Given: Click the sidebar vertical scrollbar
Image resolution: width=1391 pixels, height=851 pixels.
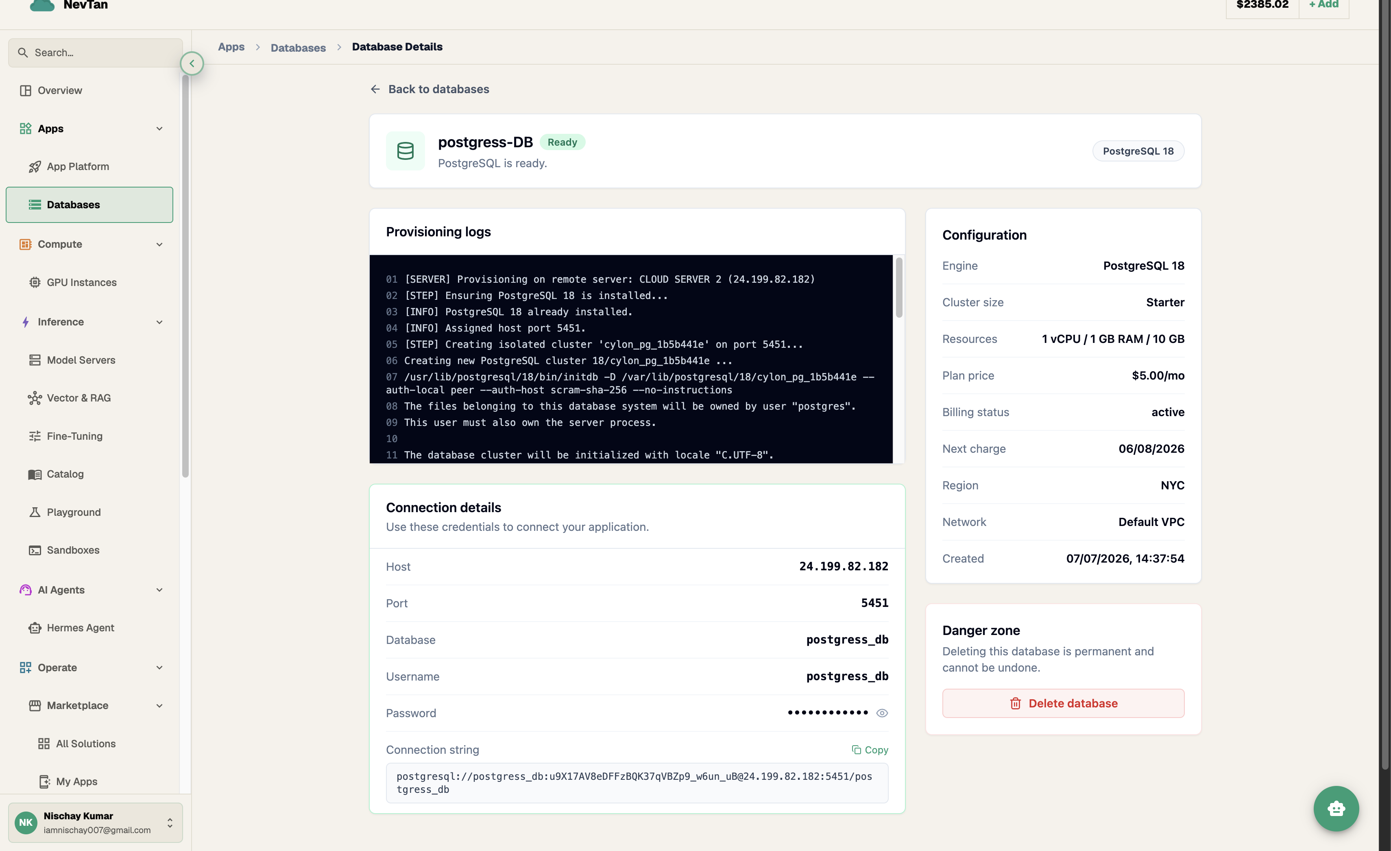Looking at the screenshot, I should 185,277.
